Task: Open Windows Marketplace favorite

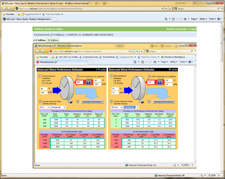Action: (x=173, y=57)
